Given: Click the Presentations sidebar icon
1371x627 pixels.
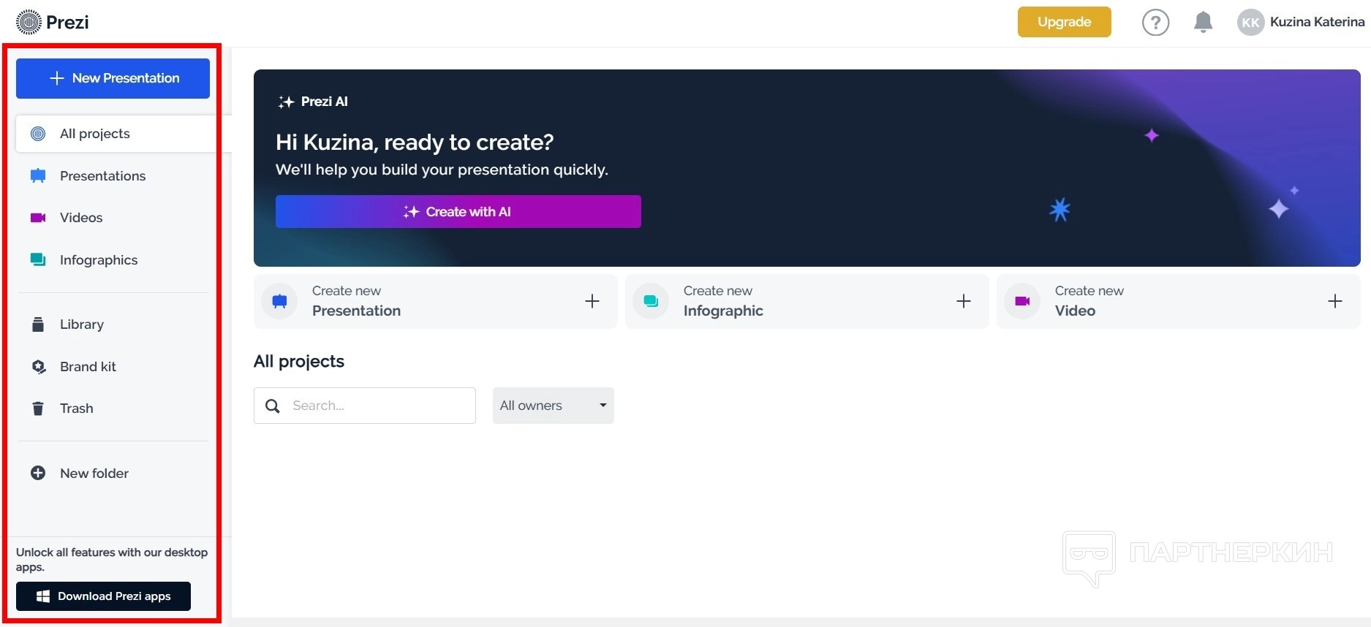Looking at the screenshot, I should click(x=38, y=176).
